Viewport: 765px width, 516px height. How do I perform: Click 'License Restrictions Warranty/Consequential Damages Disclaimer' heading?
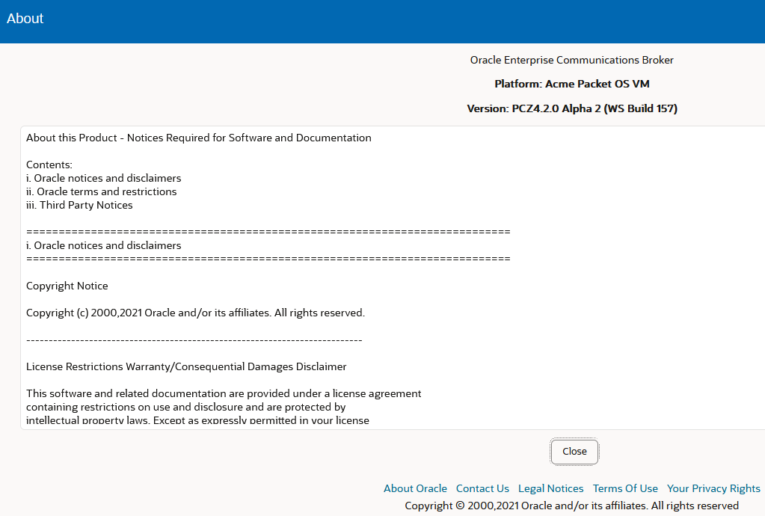tap(186, 366)
